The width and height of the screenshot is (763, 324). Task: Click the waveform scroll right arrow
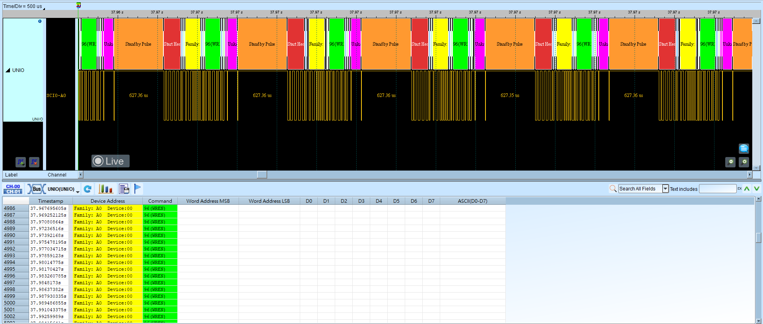[749, 175]
